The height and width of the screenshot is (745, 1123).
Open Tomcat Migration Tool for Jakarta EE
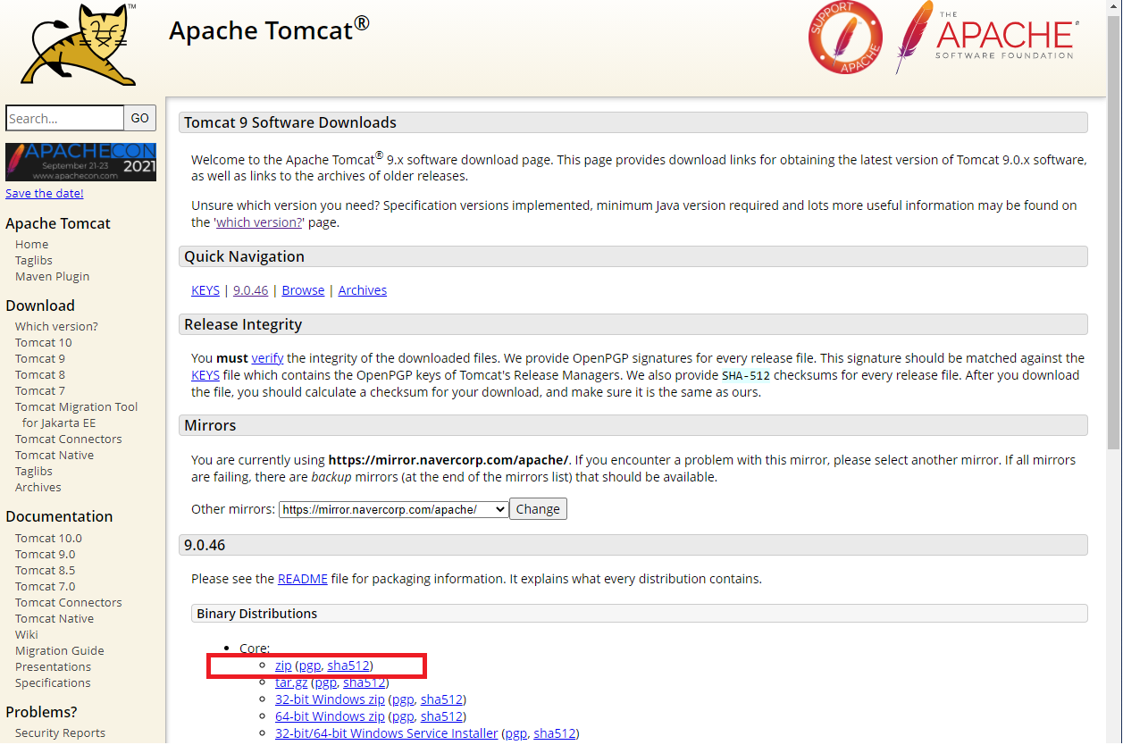pyautogui.click(x=77, y=414)
